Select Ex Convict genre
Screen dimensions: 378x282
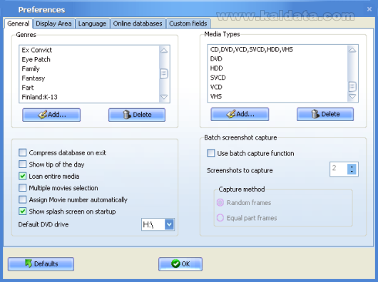pyautogui.click(x=89, y=50)
